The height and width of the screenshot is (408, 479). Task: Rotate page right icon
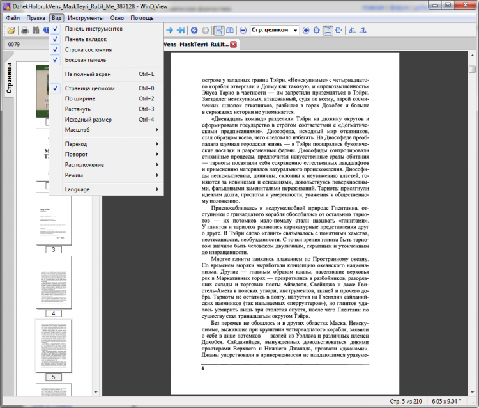(363, 30)
